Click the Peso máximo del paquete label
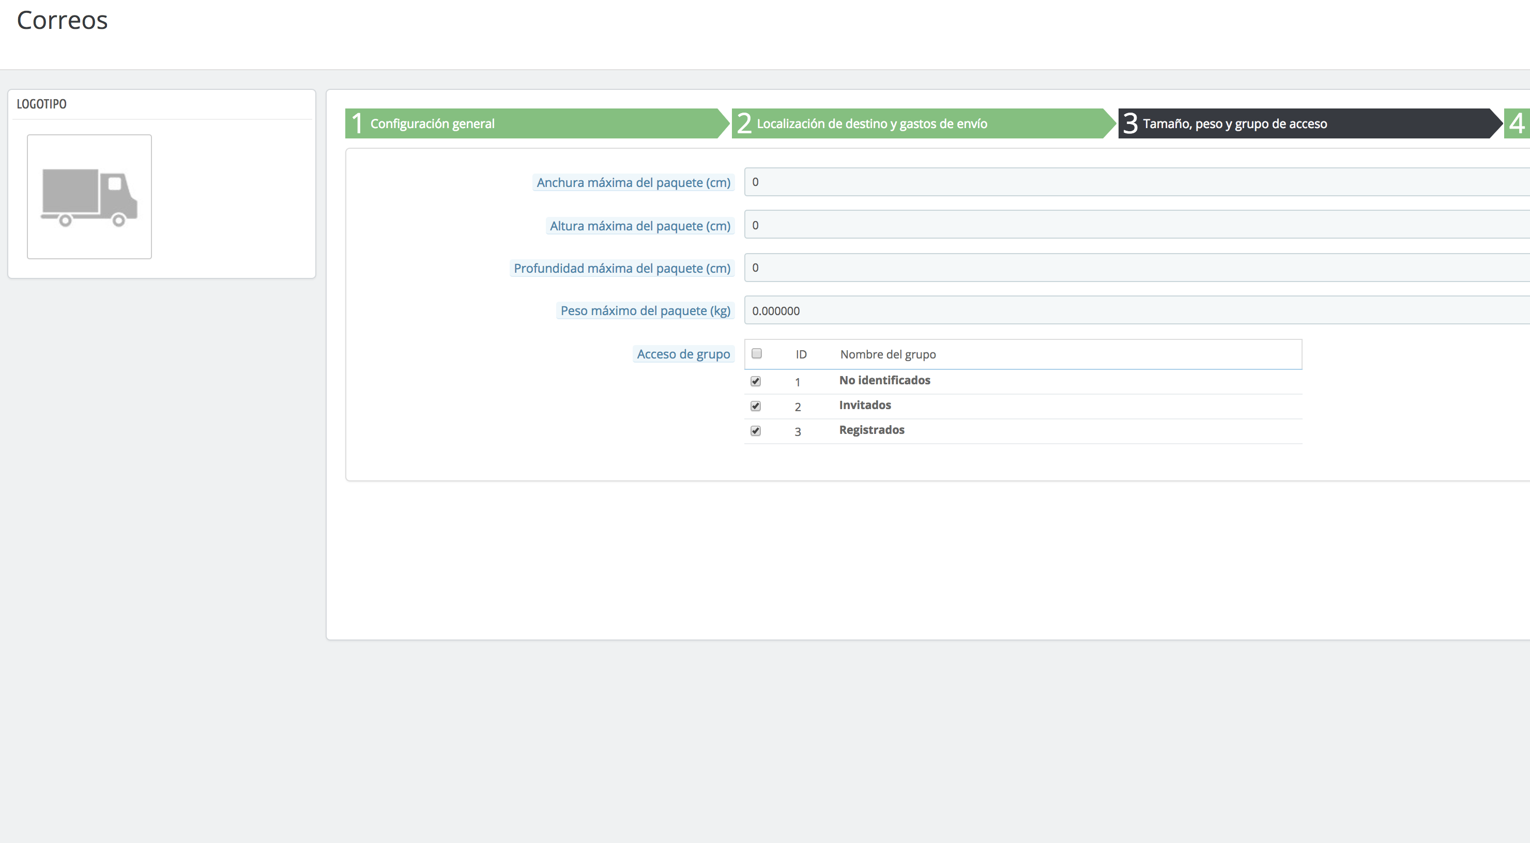This screenshot has width=1530, height=843. (645, 311)
